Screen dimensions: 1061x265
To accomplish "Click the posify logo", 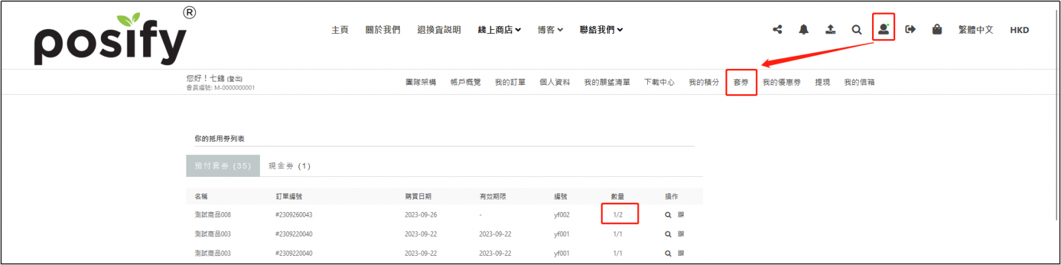I will [x=110, y=40].
